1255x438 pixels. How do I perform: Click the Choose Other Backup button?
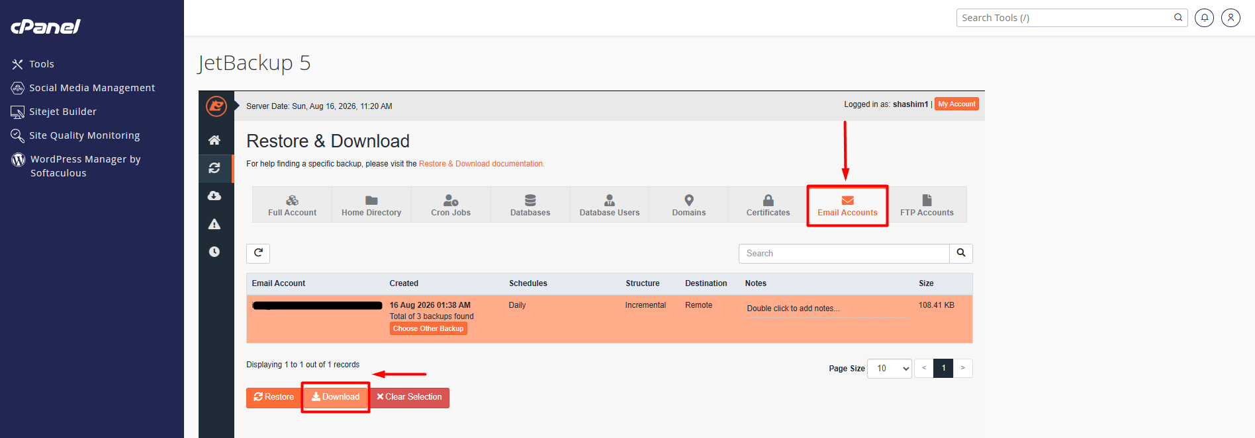[428, 329]
